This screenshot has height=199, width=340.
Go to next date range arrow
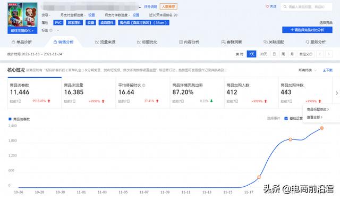[329, 54]
